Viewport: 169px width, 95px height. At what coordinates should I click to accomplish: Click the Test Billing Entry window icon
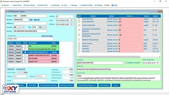pos(6,11)
